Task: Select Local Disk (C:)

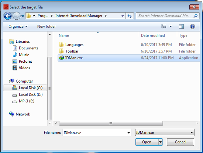Action: pos(31,88)
